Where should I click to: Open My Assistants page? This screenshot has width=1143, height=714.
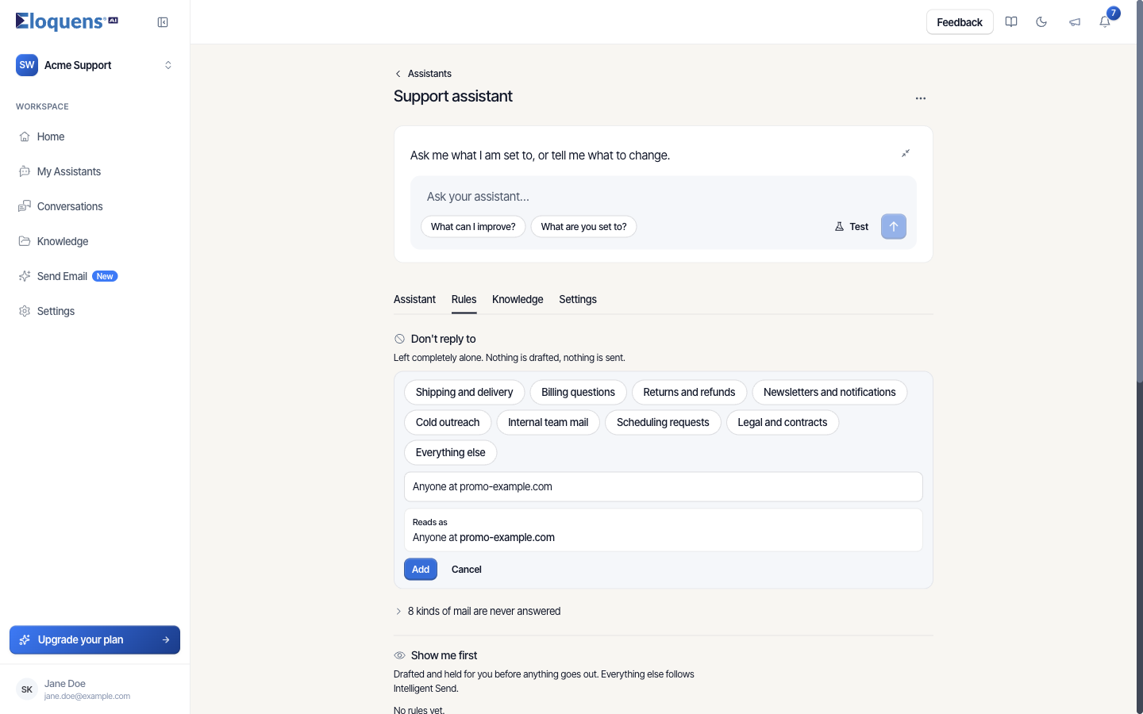(x=95, y=171)
